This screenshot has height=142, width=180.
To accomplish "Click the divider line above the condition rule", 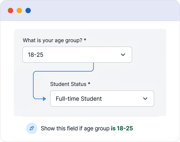I will pyautogui.click(x=91, y=116).
